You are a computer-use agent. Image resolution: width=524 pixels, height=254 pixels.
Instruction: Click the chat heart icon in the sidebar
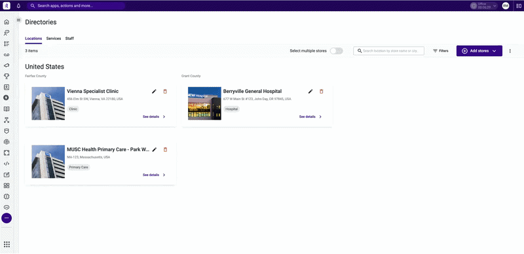[x=7, y=208]
